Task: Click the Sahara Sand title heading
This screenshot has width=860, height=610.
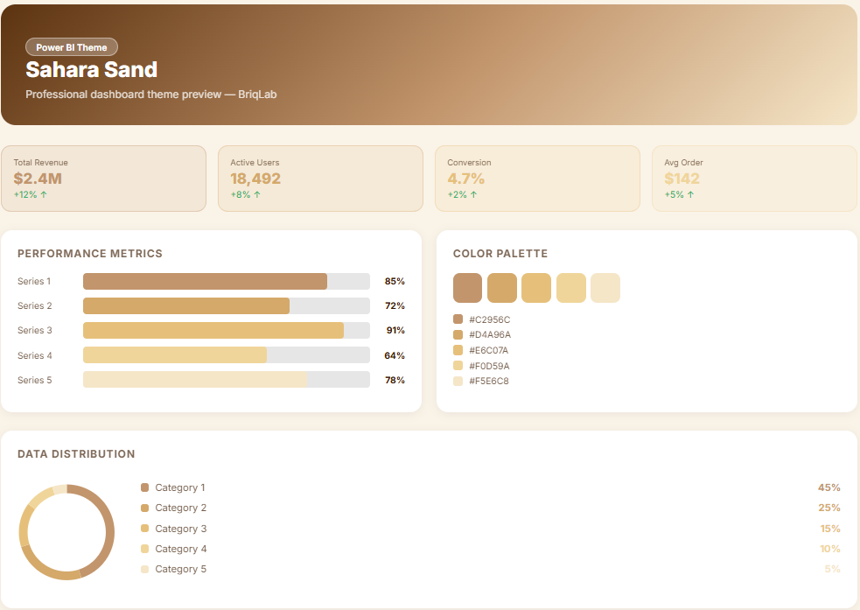Action: [x=92, y=70]
